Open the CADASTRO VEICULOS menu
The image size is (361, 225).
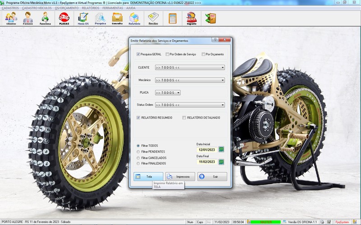(37, 8)
